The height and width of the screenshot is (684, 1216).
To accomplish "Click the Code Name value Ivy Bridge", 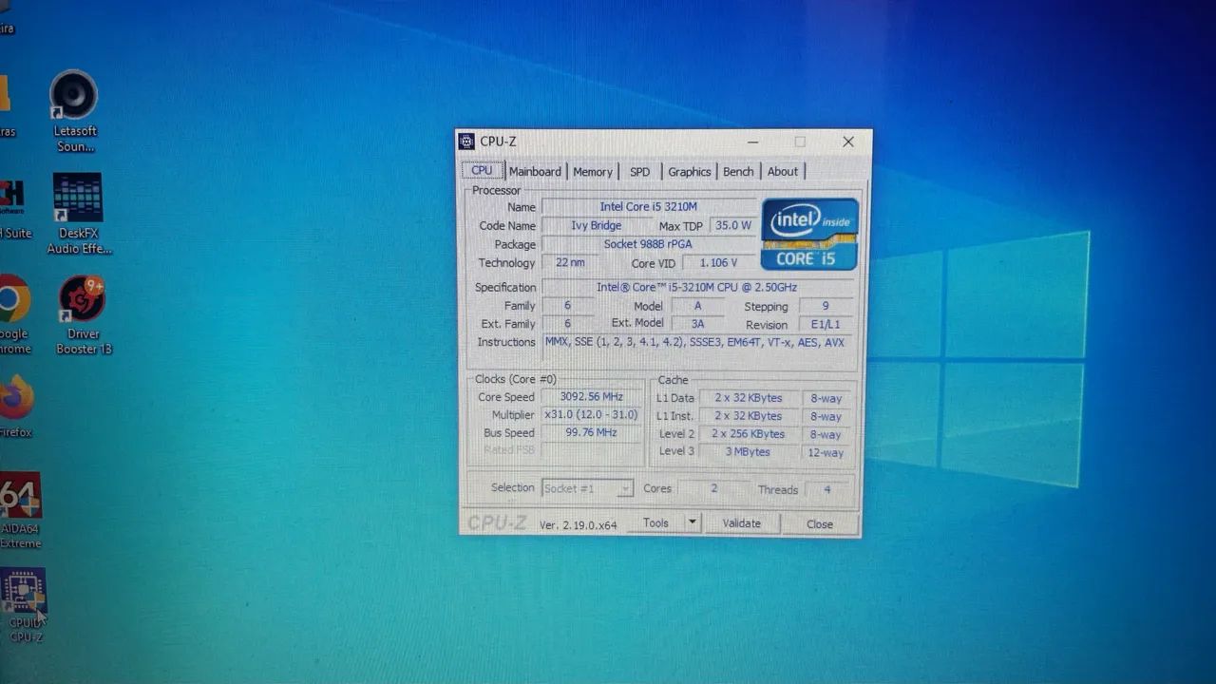I will (x=597, y=225).
